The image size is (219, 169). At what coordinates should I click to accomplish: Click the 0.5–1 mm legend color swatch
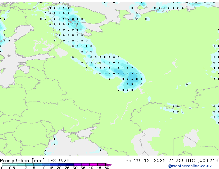click(14, 165)
